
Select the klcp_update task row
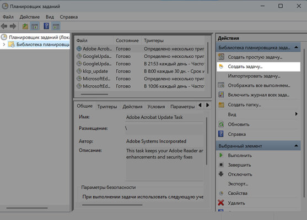pos(140,71)
